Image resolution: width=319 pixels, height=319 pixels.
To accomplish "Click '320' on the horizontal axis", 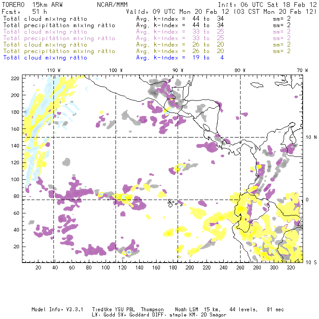I will click(x=291, y=267).
